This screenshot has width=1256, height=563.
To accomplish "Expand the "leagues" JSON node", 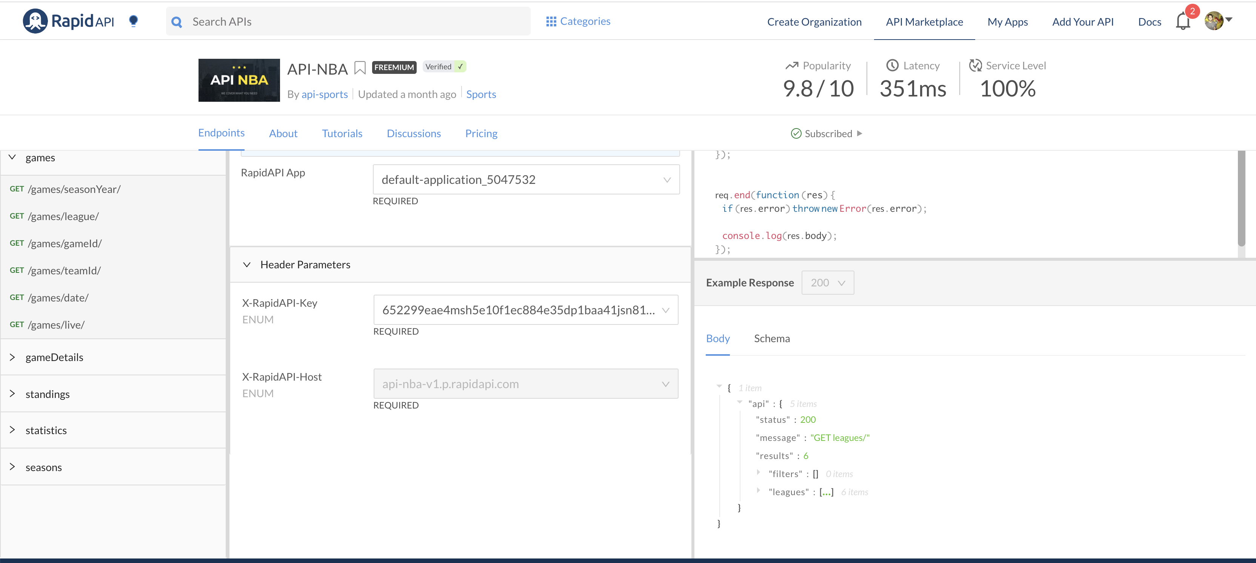I will (x=758, y=490).
